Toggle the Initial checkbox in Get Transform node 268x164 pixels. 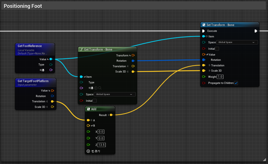[95, 101]
